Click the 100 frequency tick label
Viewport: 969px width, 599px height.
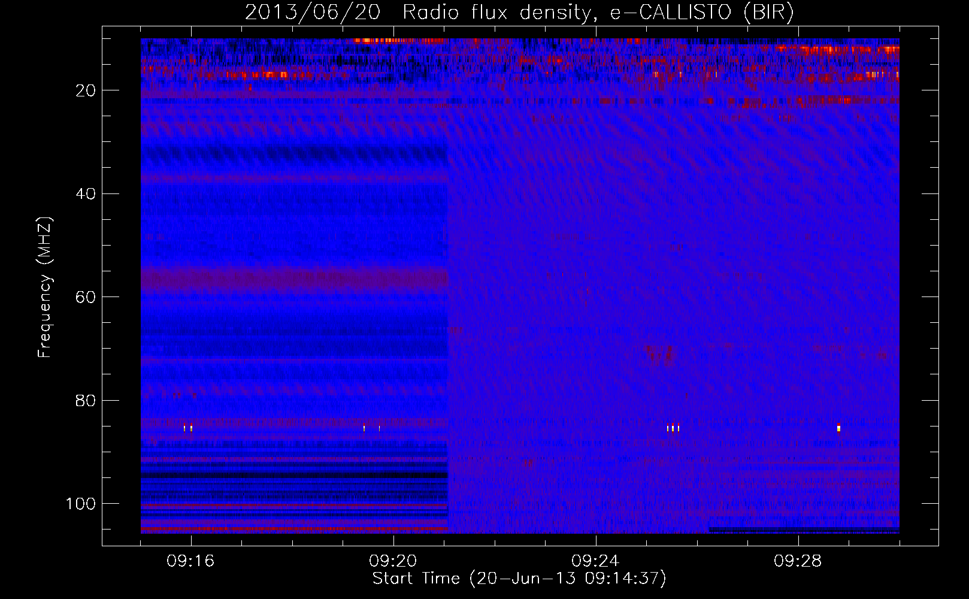[x=81, y=504]
